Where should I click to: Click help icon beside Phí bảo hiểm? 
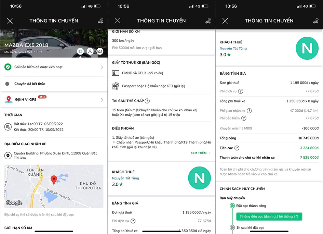tap(244, 118)
